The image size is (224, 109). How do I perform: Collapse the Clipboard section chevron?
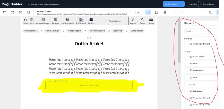coord(217,39)
